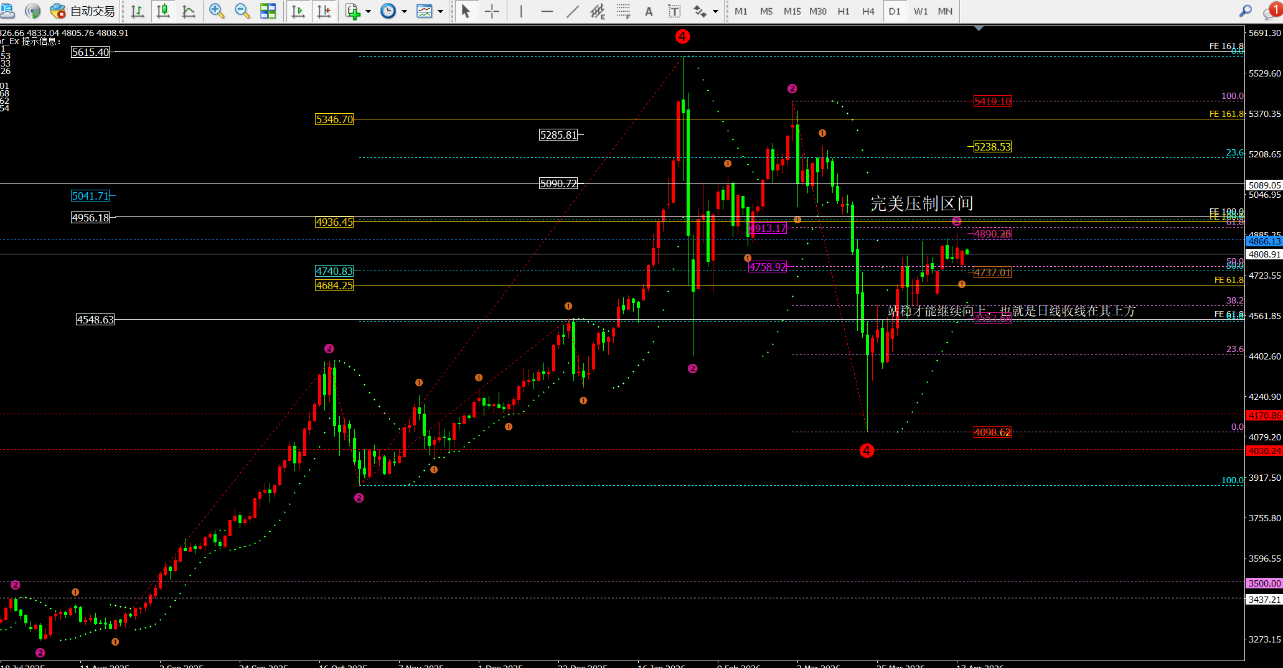Click the MN monthly period button

click(945, 11)
